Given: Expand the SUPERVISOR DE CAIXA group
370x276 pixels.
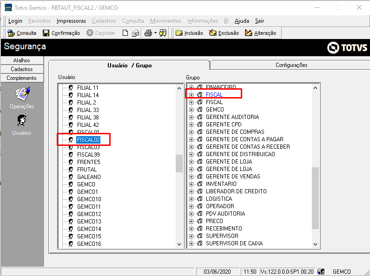Looking at the screenshot, I should [191, 243].
